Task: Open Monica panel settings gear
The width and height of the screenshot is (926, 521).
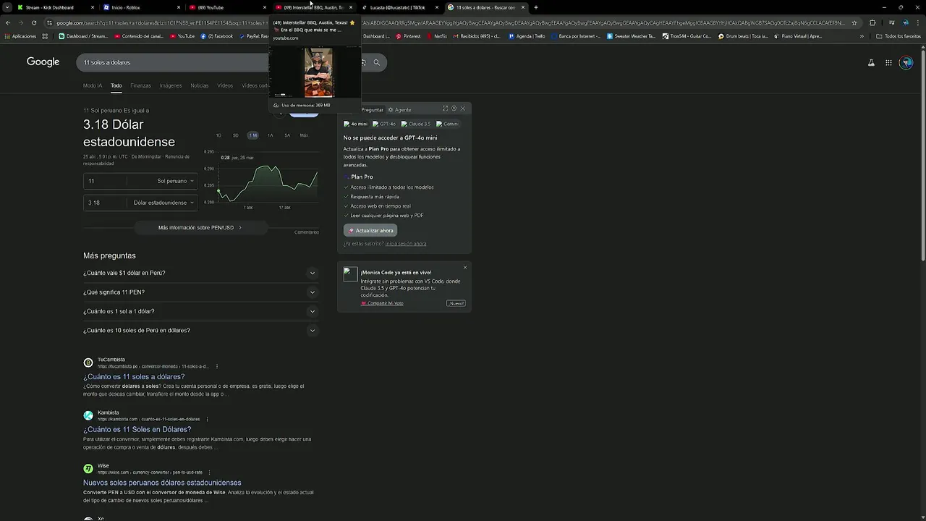Action: pos(454,109)
